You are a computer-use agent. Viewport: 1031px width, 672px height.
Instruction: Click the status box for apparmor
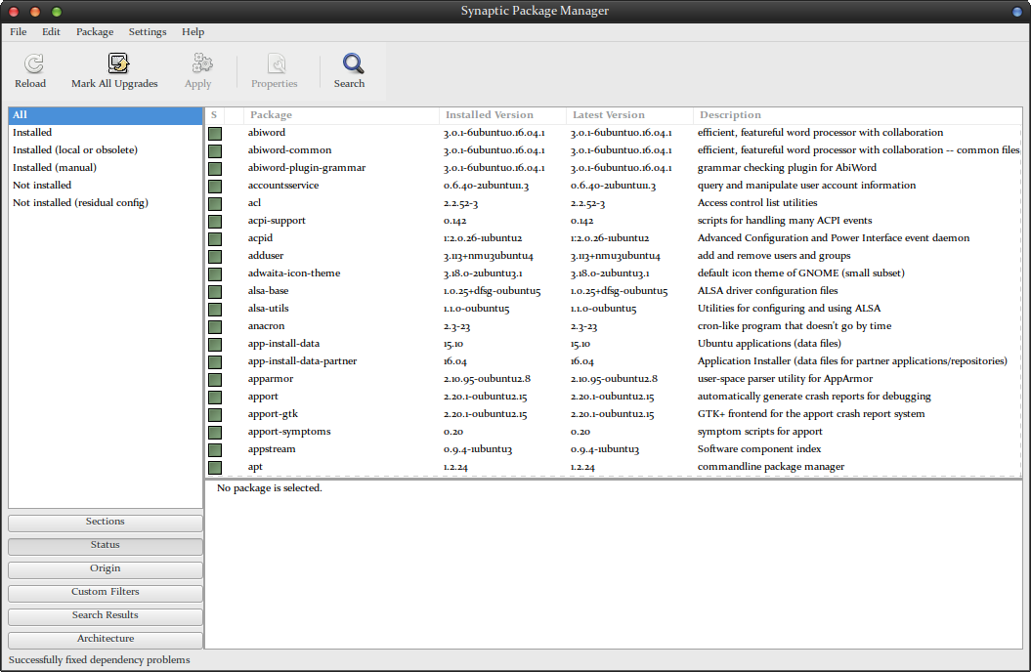click(215, 379)
